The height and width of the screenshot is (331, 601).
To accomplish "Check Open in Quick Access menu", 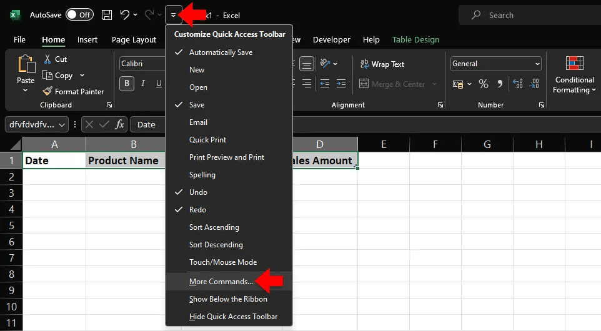I will [x=229, y=87].
